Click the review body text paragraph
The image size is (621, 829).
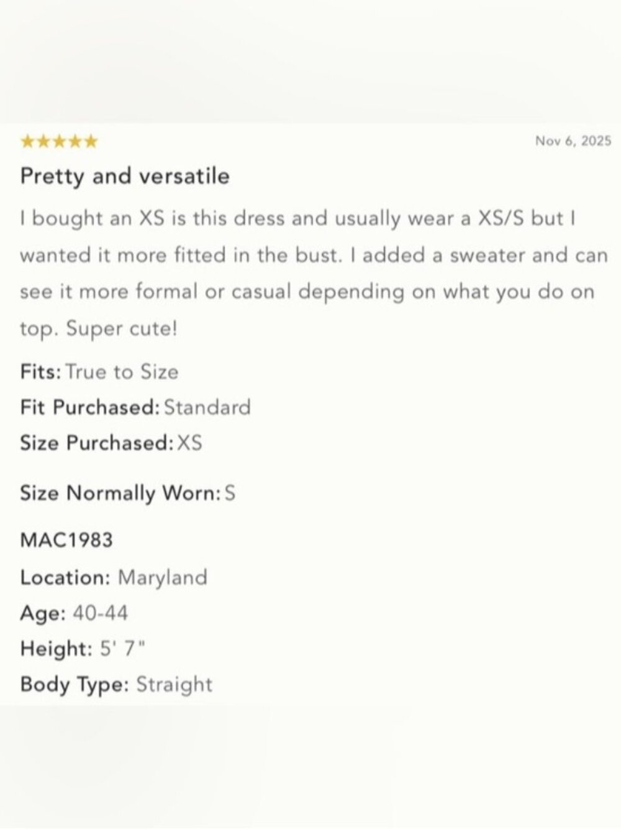pos(314,273)
